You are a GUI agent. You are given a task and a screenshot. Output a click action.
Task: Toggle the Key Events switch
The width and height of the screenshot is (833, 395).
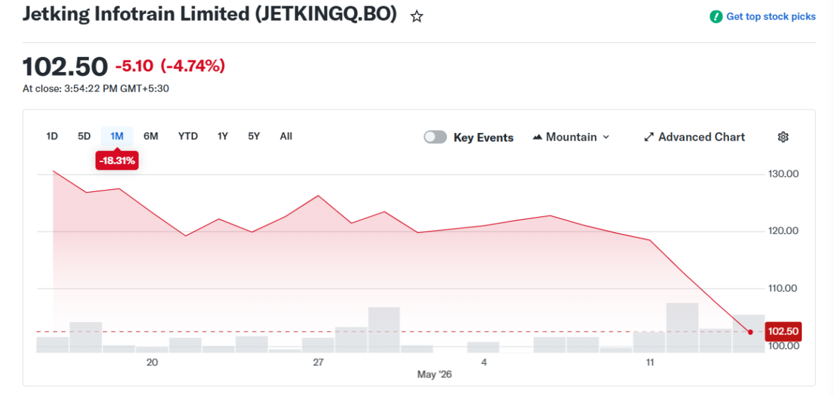pyautogui.click(x=435, y=137)
